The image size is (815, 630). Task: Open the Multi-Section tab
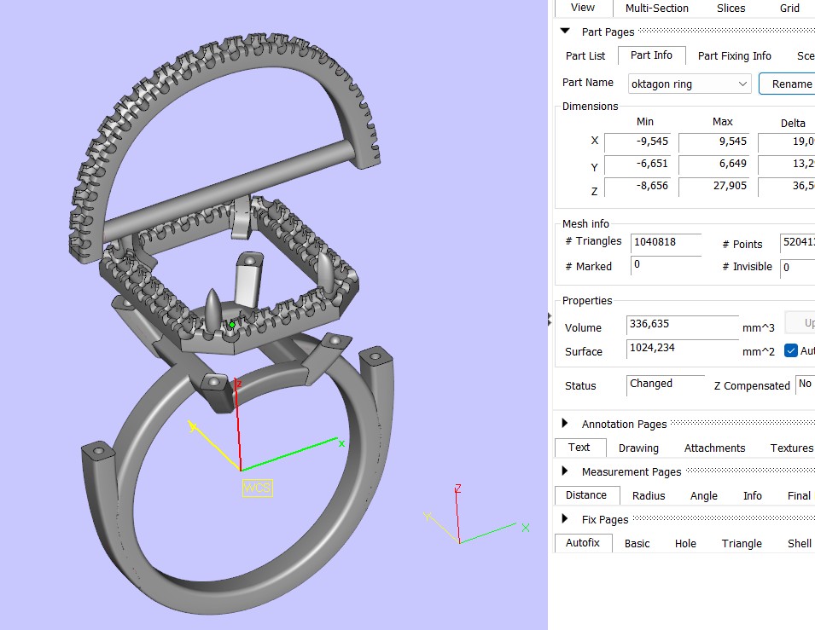point(656,9)
